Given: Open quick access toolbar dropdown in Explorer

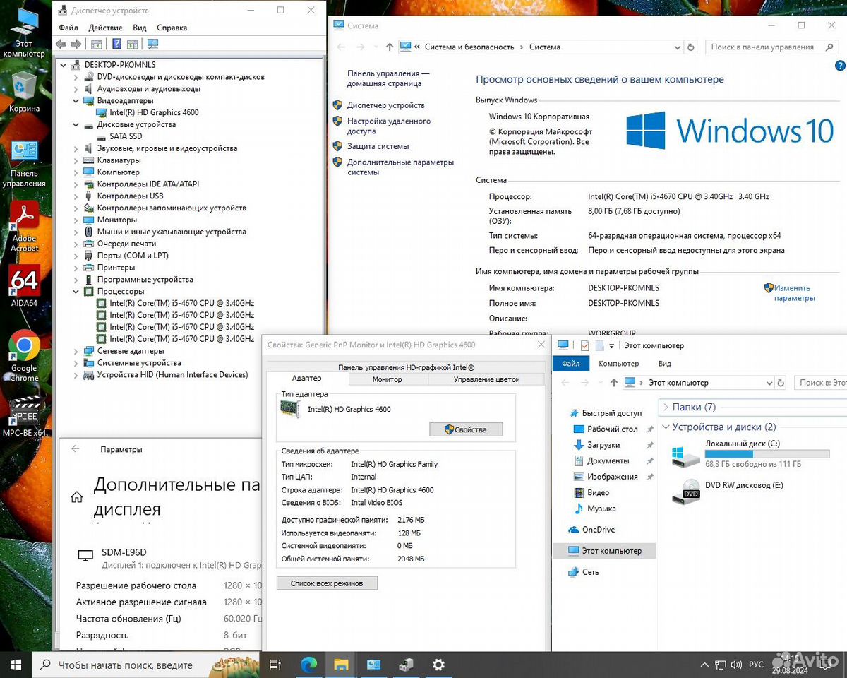Looking at the screenshot, I should 612,346.
